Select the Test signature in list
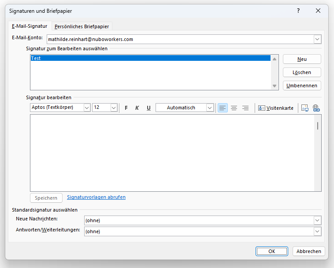Viewport: 334px width, 268px height. 151,58
